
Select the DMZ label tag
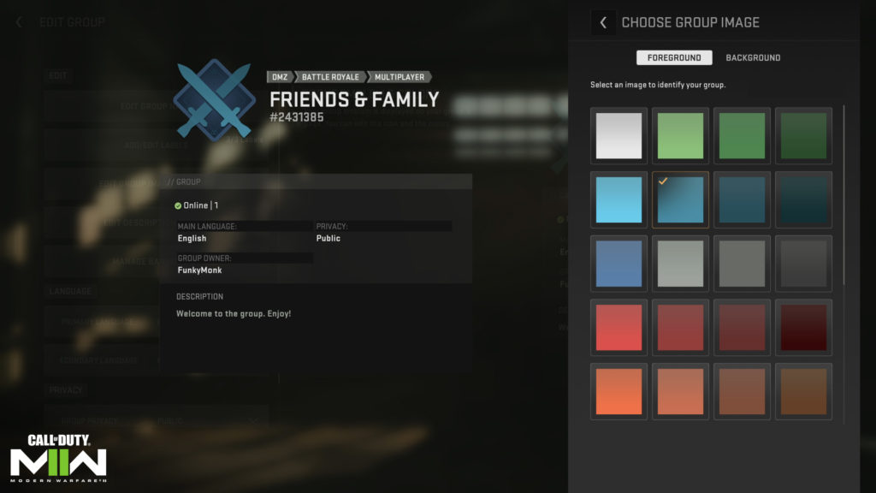pyautogui.click(x=281, y=77)
